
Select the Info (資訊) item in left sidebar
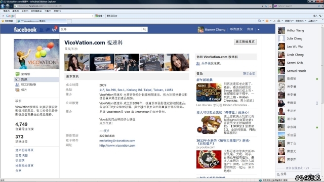click(36, 79)
